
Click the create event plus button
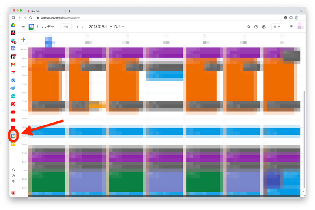point(23,40)
